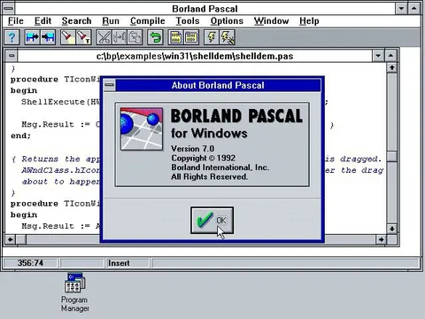Click the Open file disk icon
Viewport: 425px width, 319px height.
32,37
